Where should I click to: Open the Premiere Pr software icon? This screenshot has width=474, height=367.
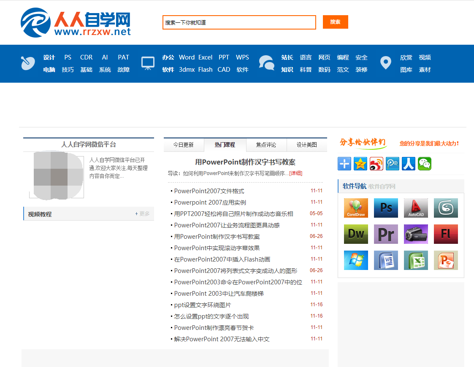[x=386, y=234]
